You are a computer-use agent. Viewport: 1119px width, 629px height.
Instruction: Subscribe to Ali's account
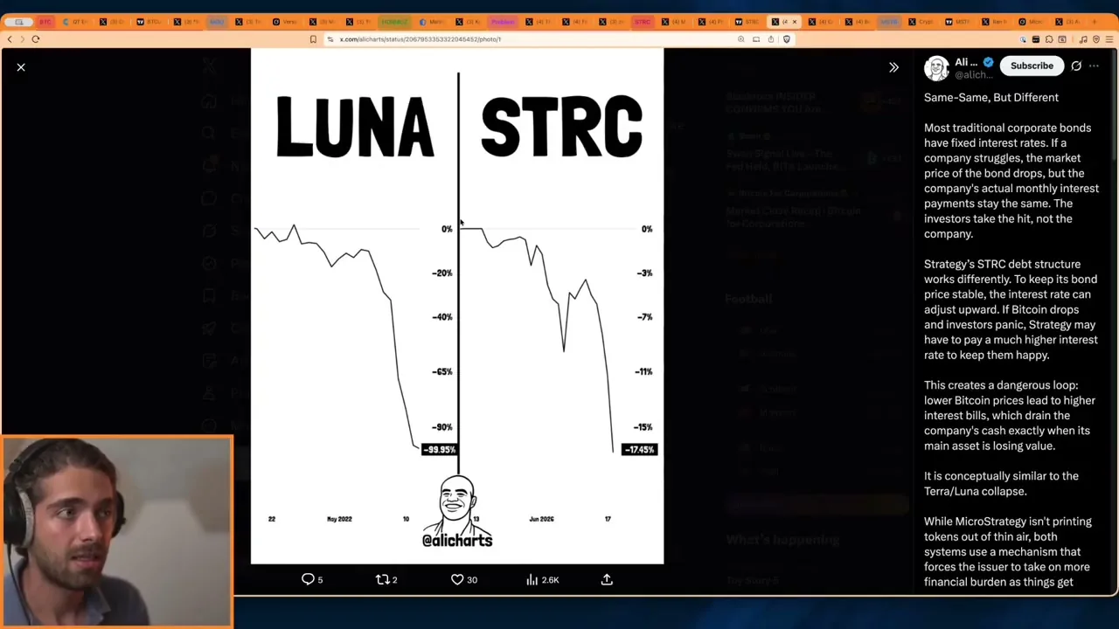tap(1032, 66)
